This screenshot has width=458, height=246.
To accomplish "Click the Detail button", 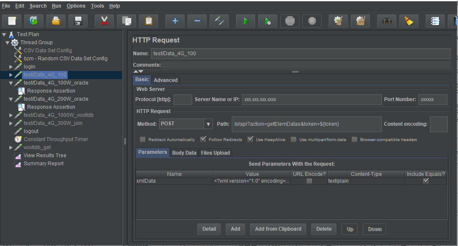I will click(209, 229).
